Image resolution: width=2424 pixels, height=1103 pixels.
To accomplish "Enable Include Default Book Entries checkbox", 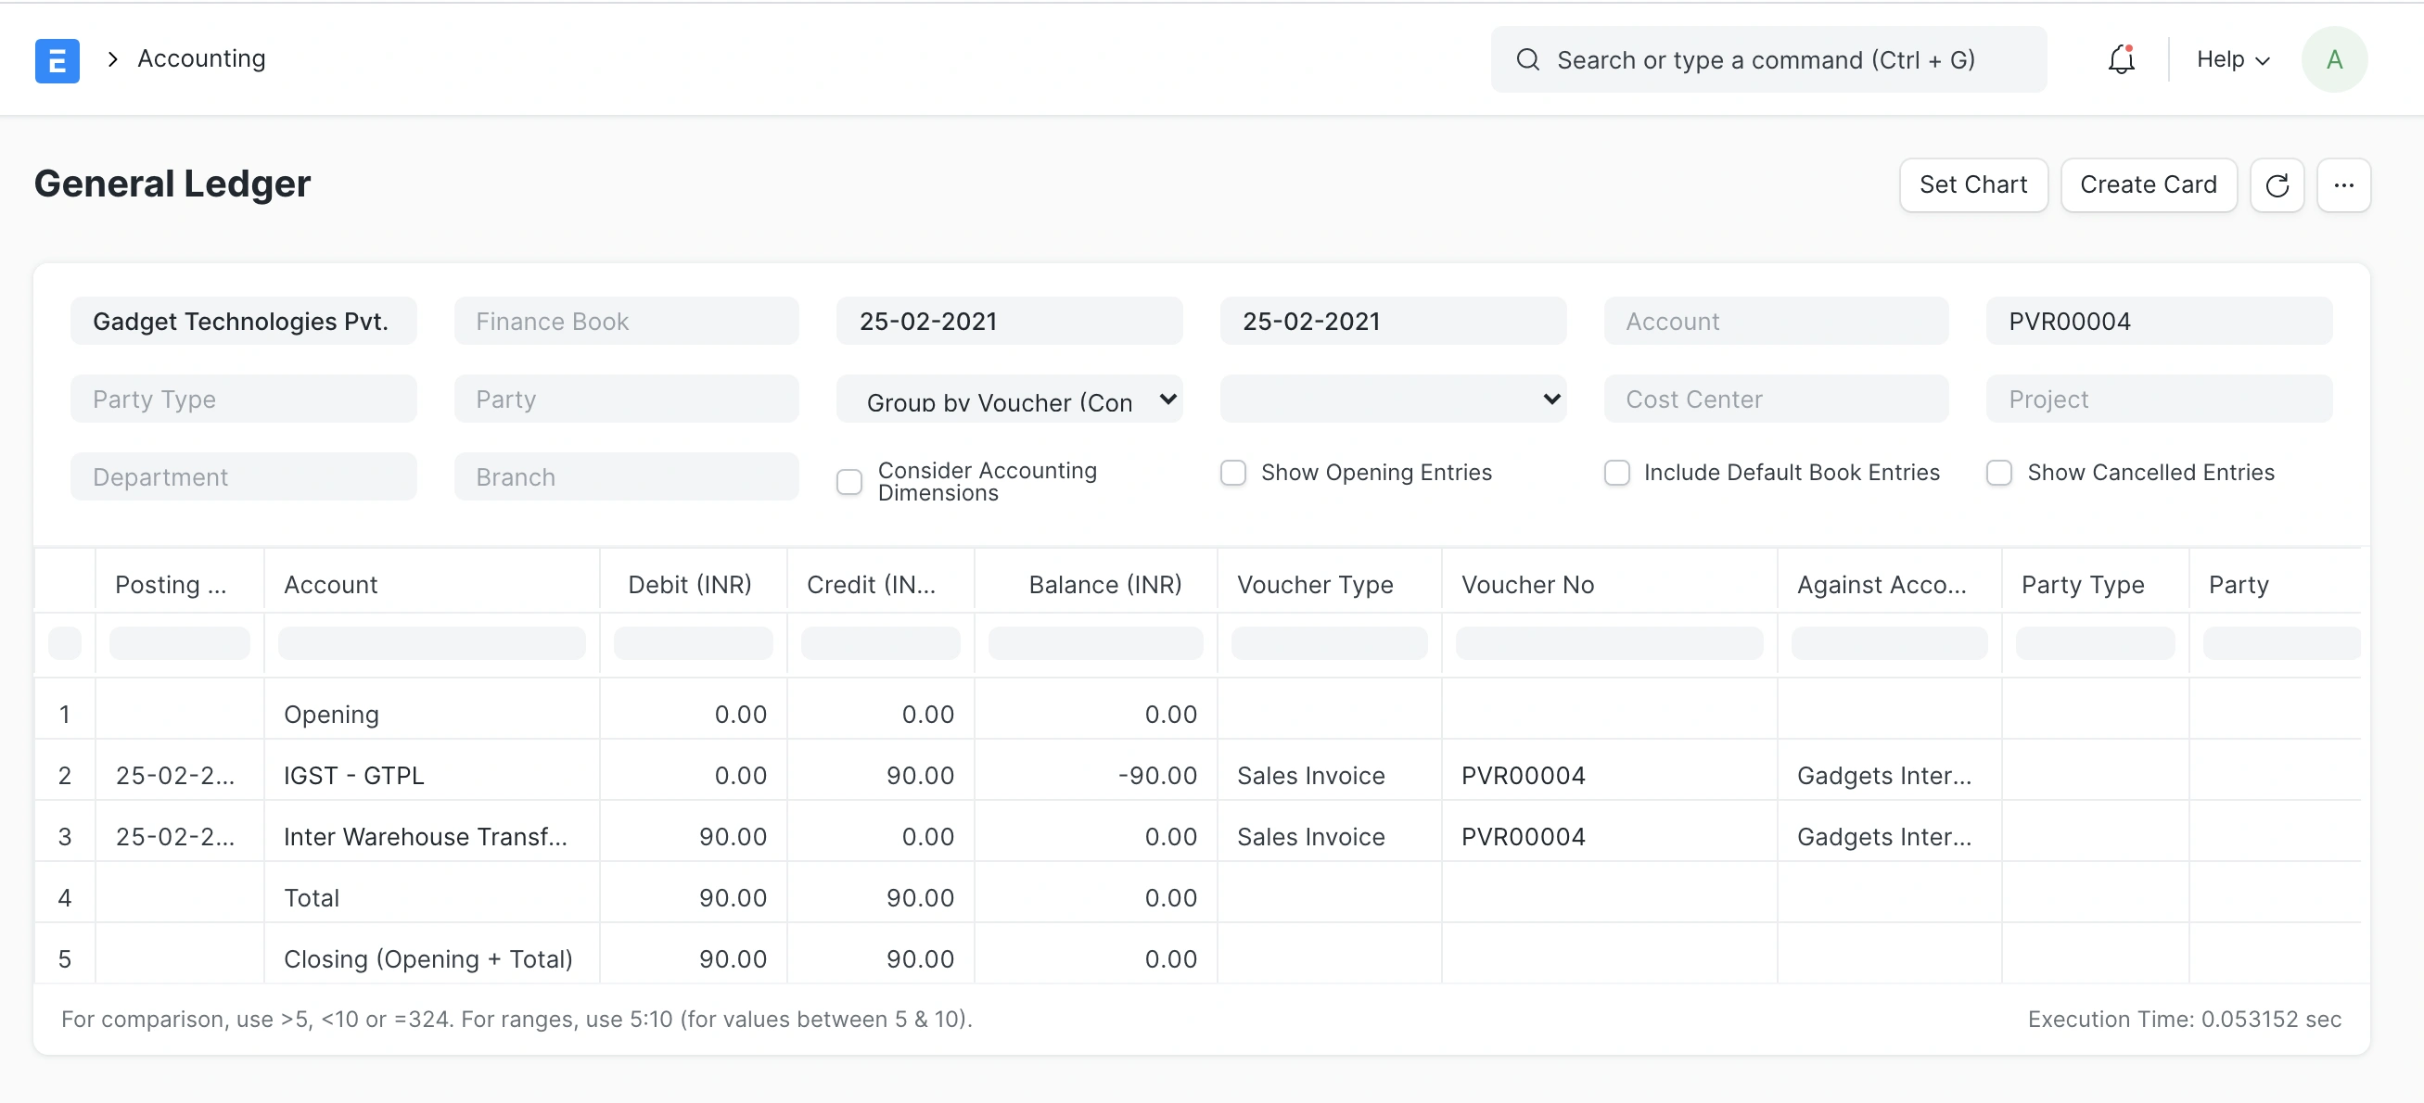I will point(1617,473).
